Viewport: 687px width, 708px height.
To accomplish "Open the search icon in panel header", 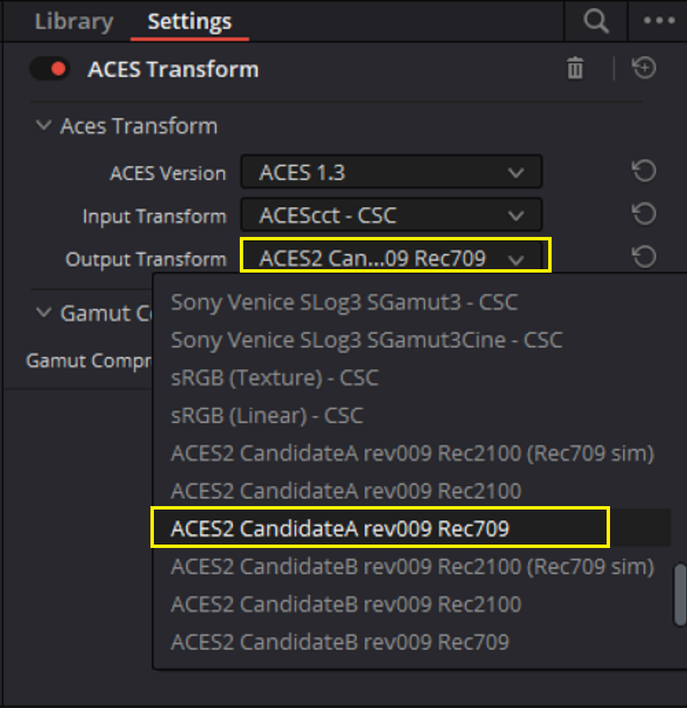I will pyautogui.click(x=596, y=21).
